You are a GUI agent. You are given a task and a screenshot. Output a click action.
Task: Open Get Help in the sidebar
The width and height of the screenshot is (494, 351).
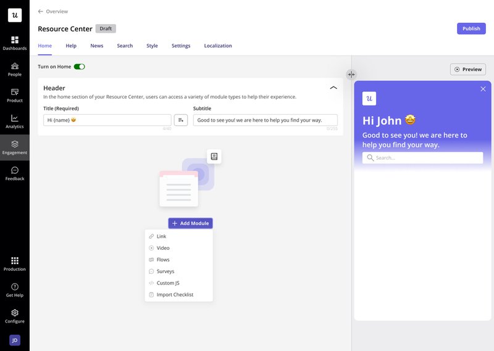[15, 291]
